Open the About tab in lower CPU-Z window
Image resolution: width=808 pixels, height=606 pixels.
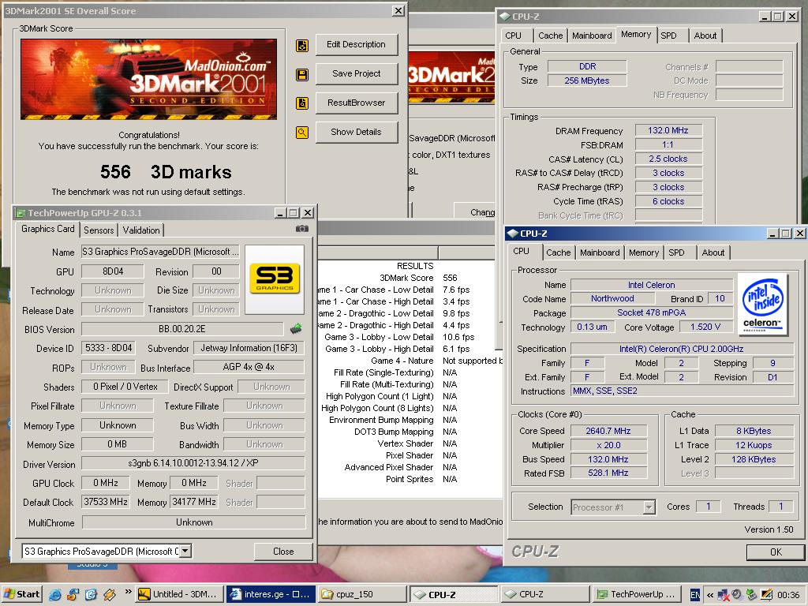click(x=713, y=252)
